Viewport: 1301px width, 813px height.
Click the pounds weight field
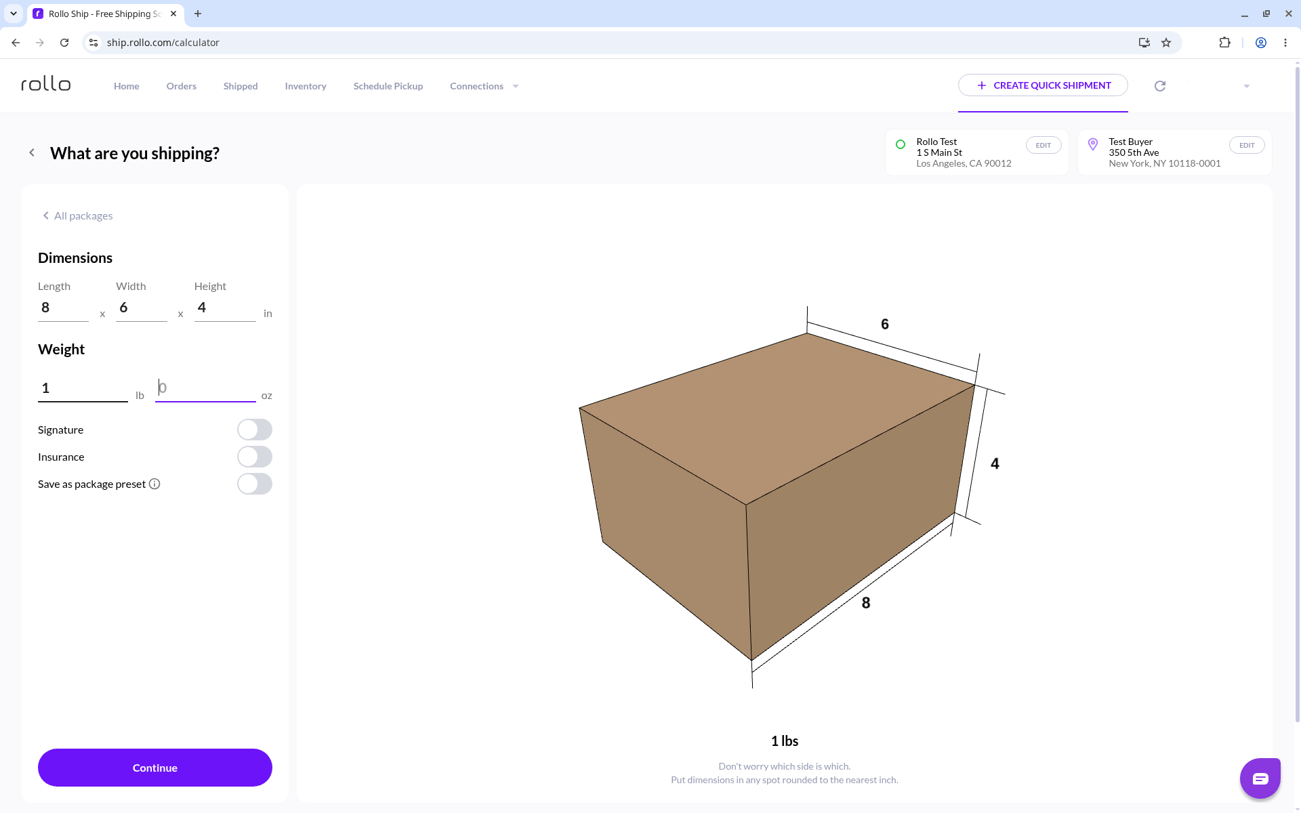click(83, 388)
